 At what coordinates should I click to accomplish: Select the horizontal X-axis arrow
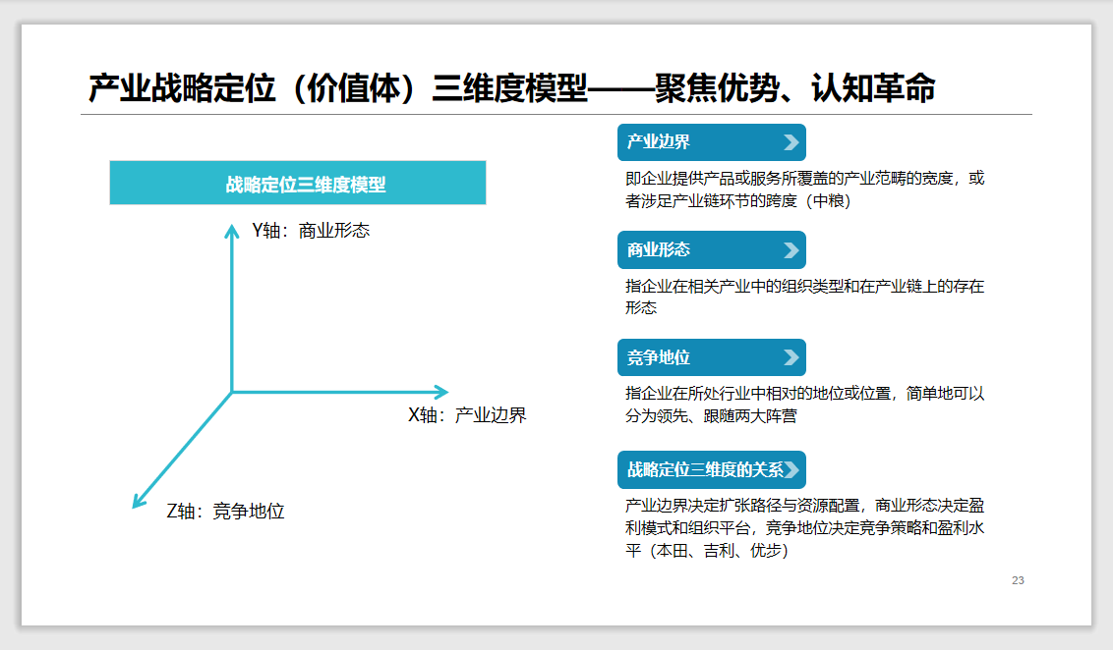tap(340, 391)
